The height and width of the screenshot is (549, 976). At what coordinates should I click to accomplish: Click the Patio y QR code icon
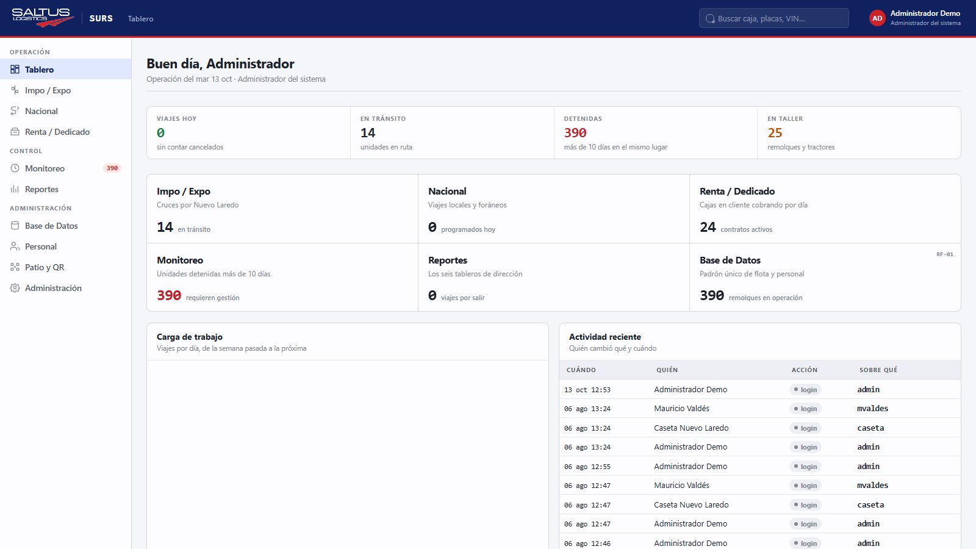tap(15, 267)
